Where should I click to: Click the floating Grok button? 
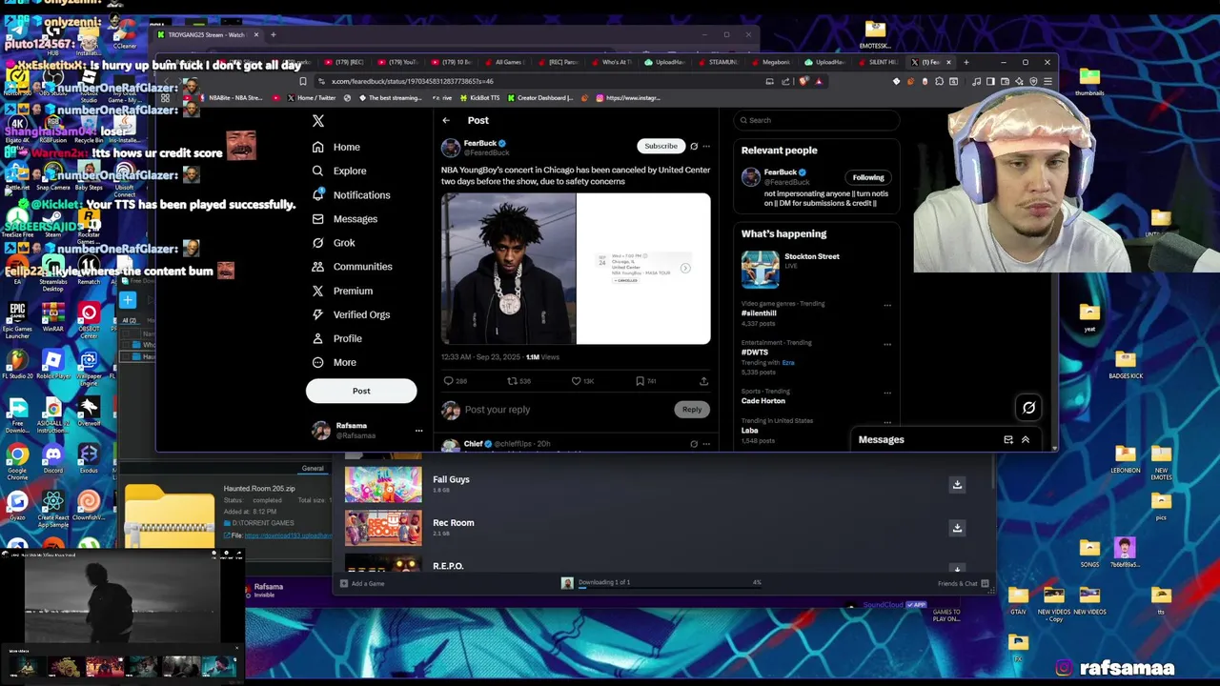(x=1028, y=408)
